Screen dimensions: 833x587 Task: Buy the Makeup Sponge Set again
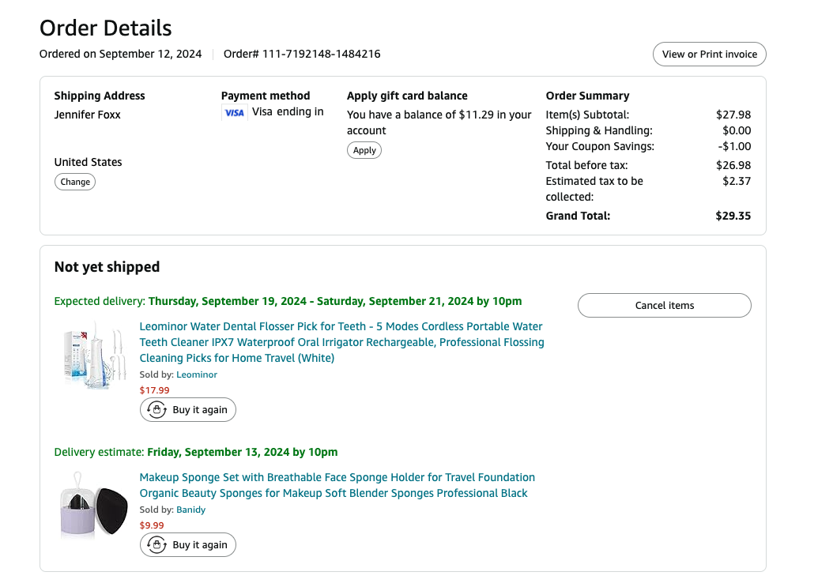coord(187,544)
